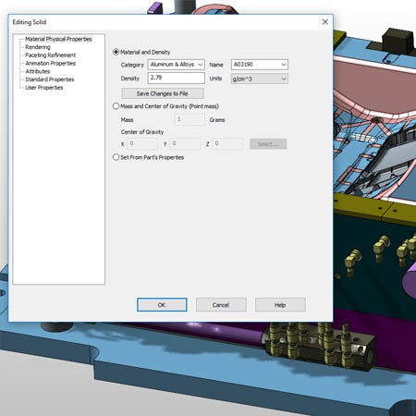Select Material and Density radio option

[116, 52]
